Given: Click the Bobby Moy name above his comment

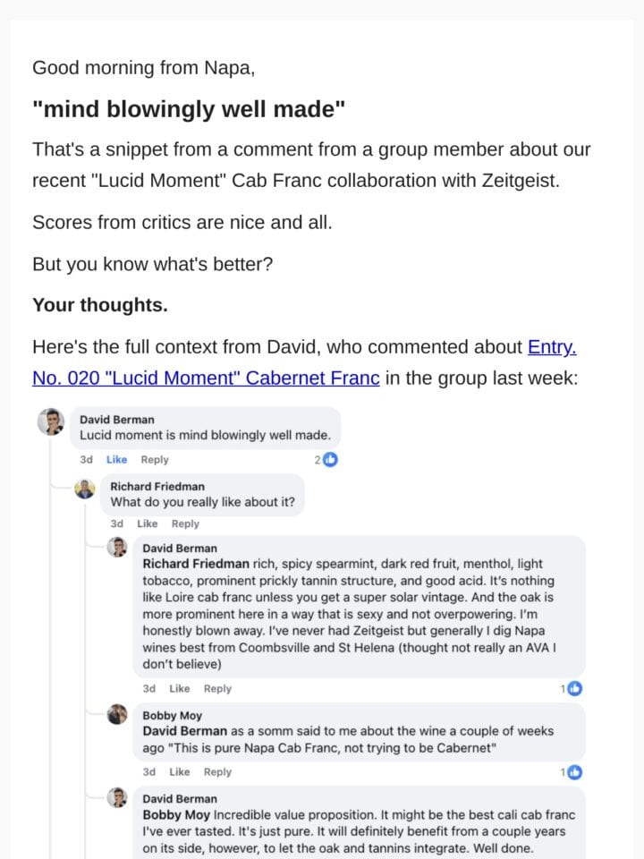Looking at the screenshot, I should click(x=173, y=716).
